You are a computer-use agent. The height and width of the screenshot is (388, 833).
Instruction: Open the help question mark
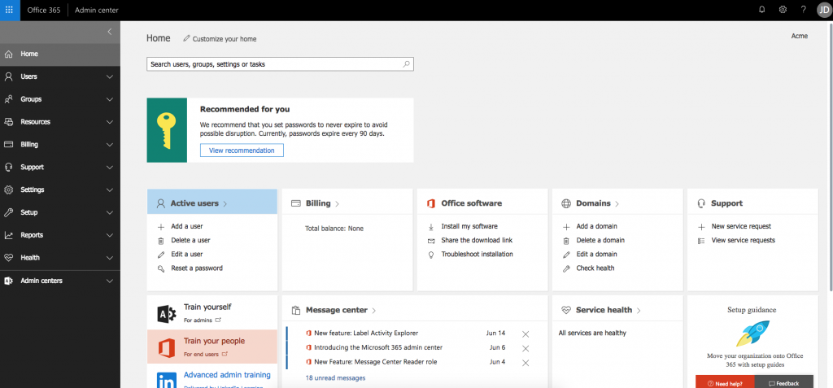pos(803,10)
